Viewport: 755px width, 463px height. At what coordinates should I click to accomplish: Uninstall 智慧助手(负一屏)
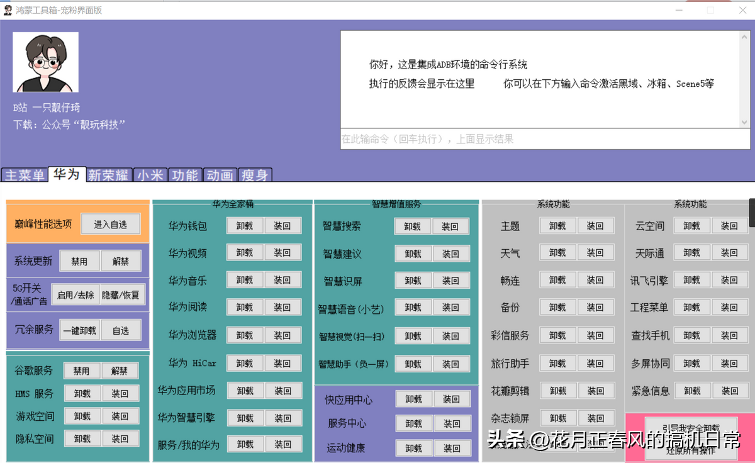click(413, 364)
